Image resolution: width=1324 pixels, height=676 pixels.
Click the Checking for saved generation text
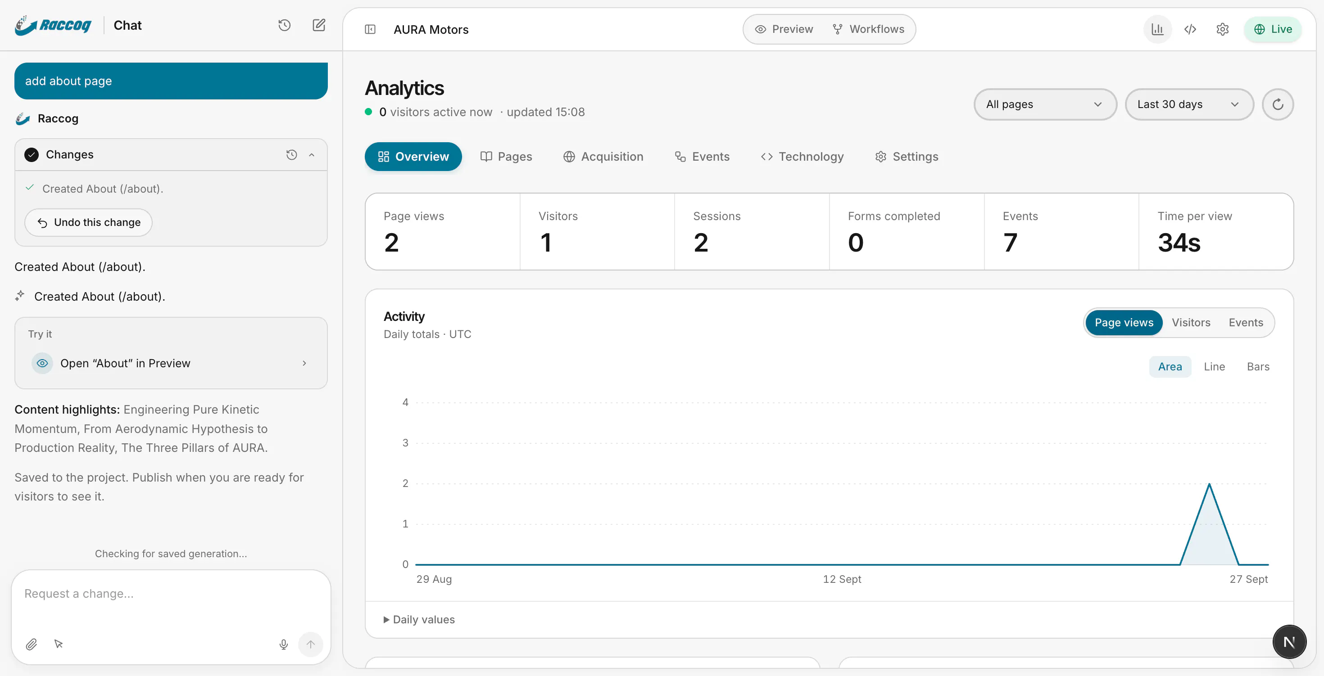(171, 554)
